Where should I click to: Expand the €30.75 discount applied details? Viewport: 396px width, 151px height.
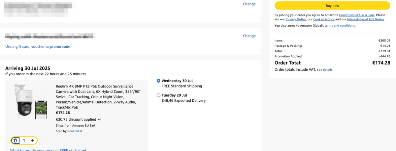78,119
